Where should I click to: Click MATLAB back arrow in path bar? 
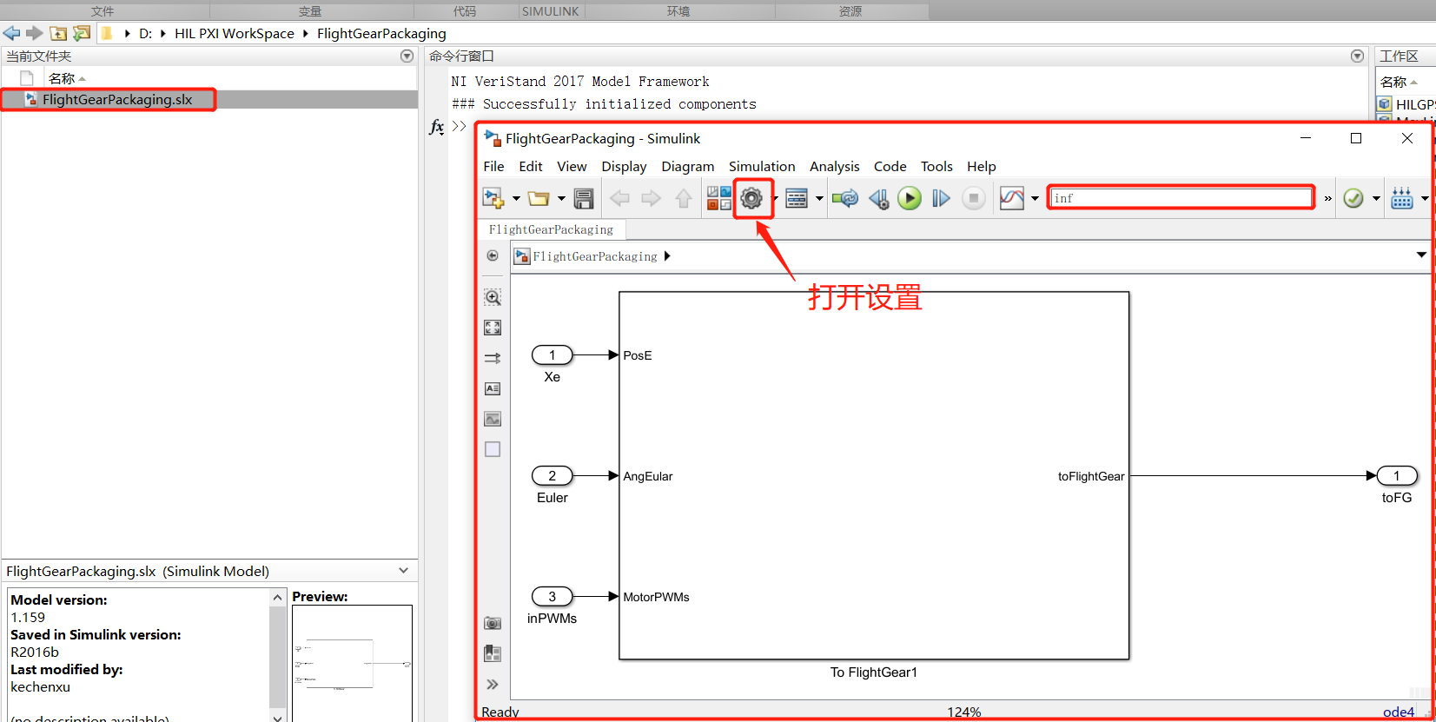[11, 33]
